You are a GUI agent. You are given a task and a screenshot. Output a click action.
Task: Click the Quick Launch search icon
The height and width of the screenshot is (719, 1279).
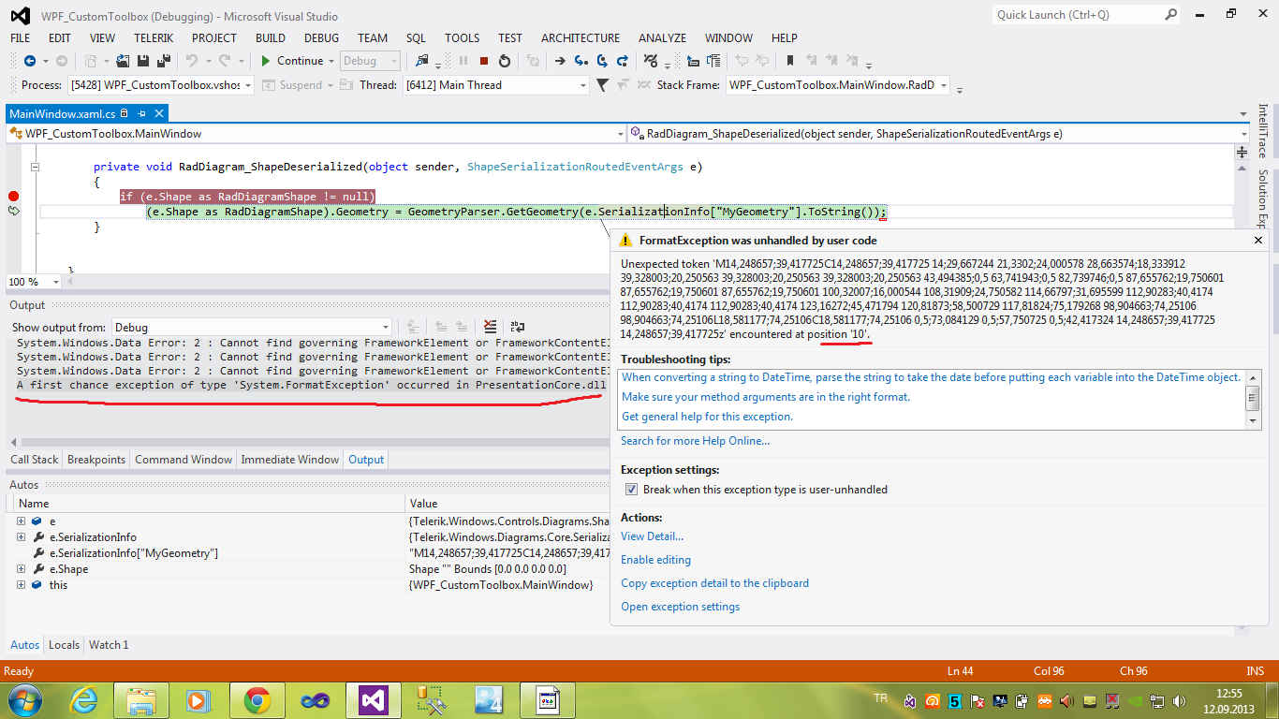(x=1170, y=14)
